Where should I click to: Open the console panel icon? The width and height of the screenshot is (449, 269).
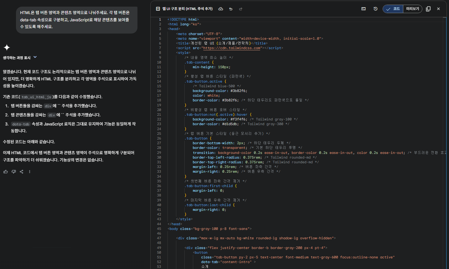[x=364, y=9]
